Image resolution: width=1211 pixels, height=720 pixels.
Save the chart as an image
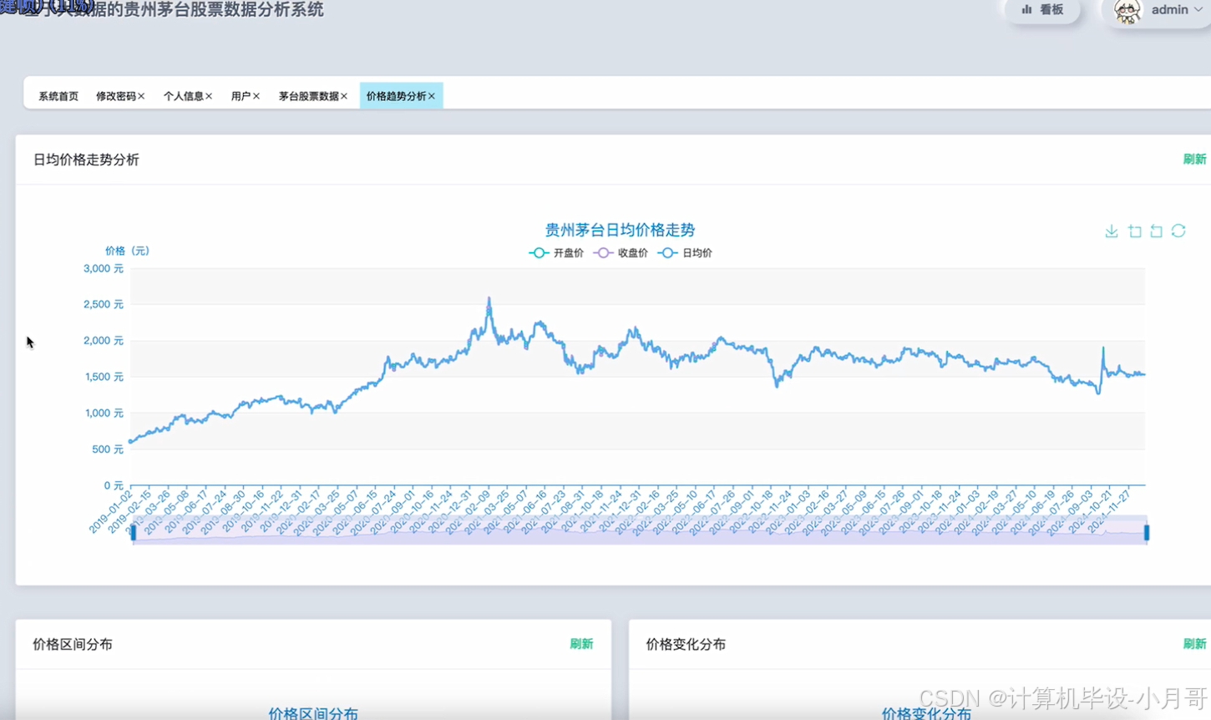point(1112,231)
